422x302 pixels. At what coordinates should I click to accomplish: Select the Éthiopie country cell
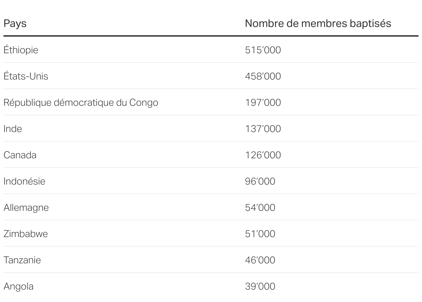(x=21, y=50)
